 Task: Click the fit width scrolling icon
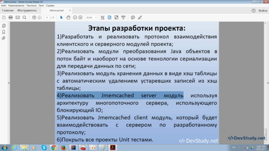pyautogui.click(x=103, y=18)
